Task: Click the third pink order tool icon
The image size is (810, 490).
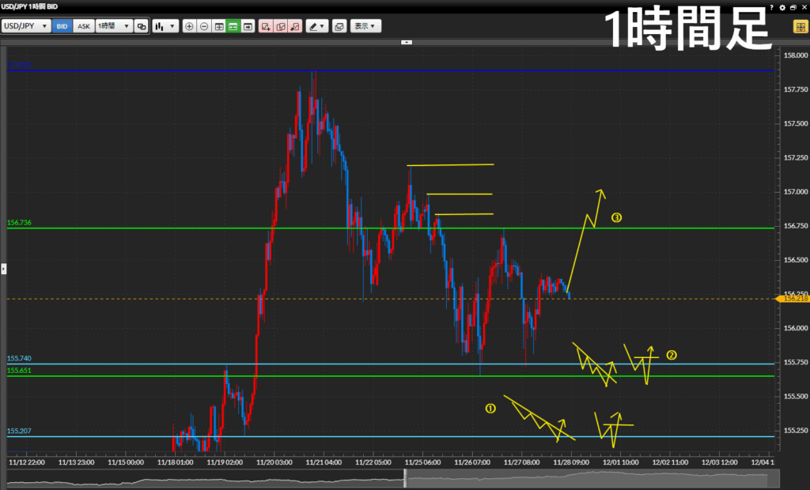Action: tap(295, 26)
